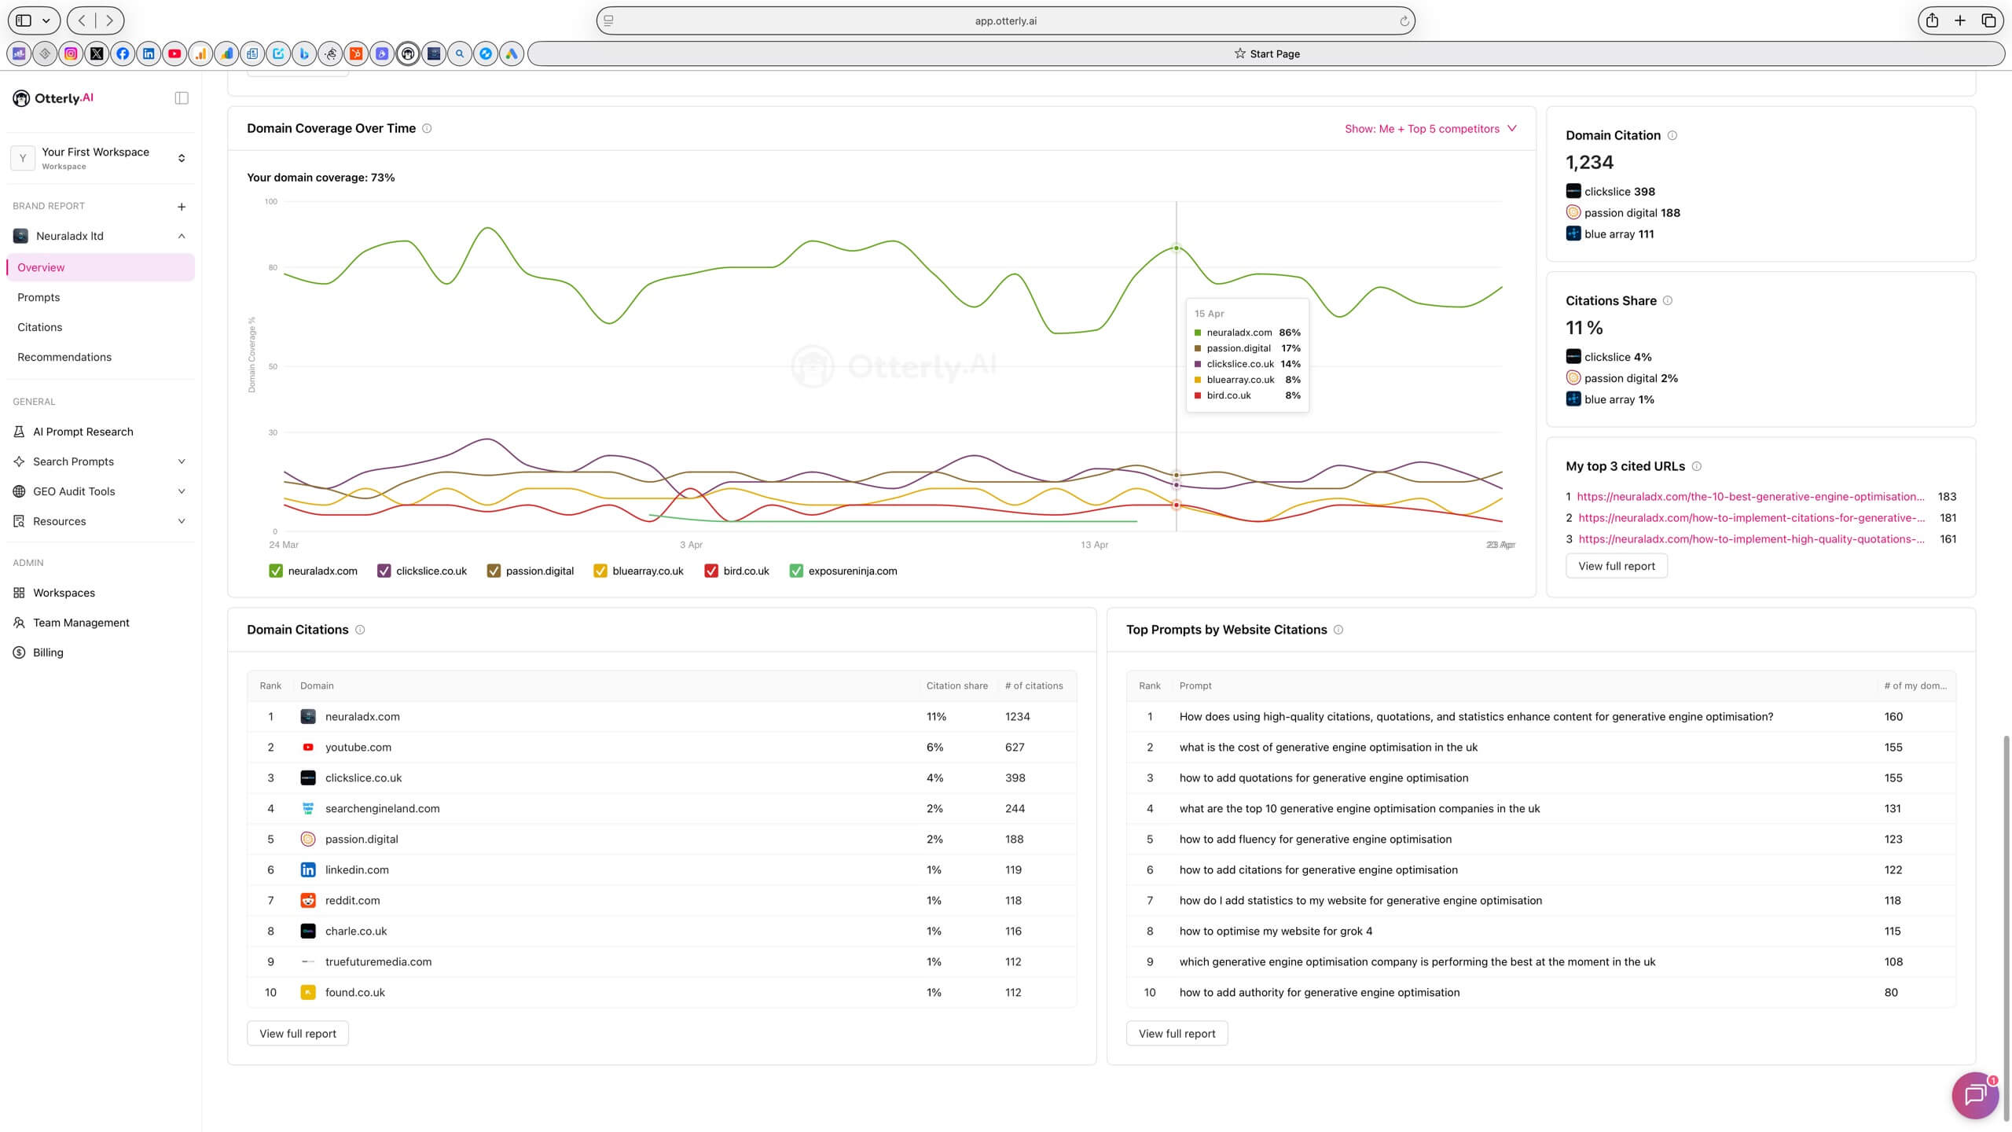The image size is (2012, 1132).
Task: Open the how-to-implement-high-quality-quotations URL link
Action: [1752, 539]
